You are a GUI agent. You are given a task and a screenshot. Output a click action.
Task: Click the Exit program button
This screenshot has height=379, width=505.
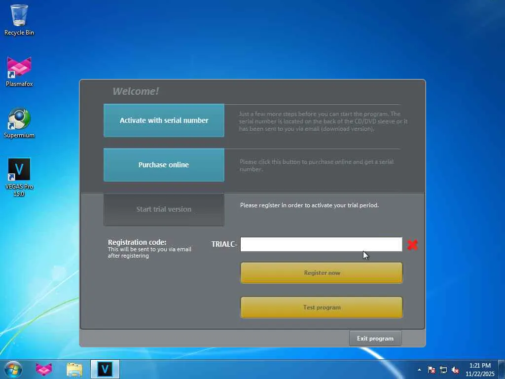click(x=375, y=339)
